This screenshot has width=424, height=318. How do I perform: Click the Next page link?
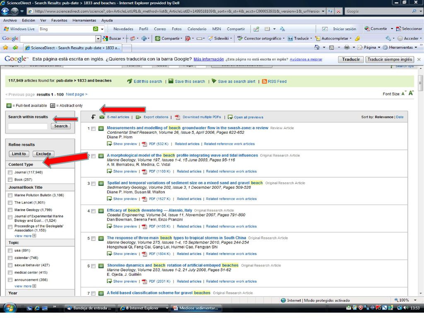click(77, 94)
